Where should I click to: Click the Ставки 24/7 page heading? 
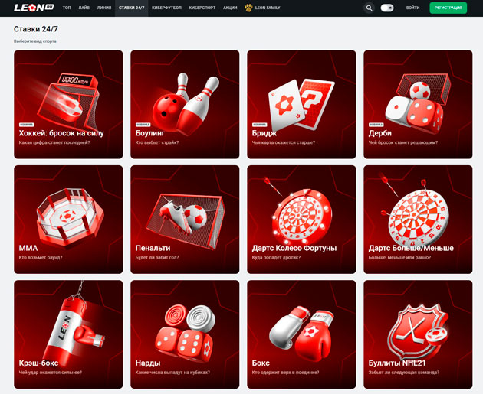(x=36, y=29)
